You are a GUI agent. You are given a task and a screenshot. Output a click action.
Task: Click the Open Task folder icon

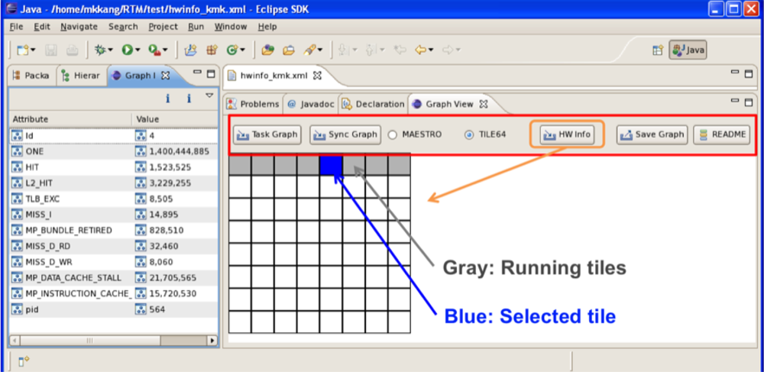point(289,50)
